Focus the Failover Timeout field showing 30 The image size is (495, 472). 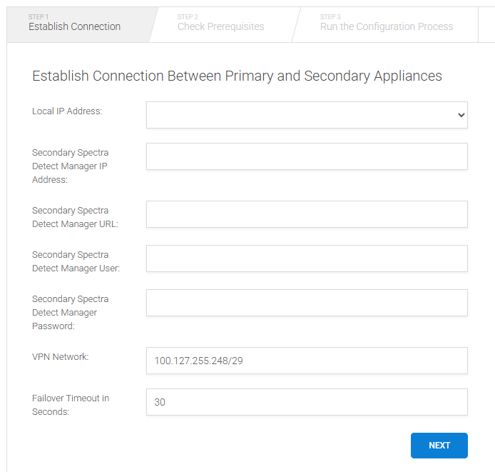(x=307, y=402)
